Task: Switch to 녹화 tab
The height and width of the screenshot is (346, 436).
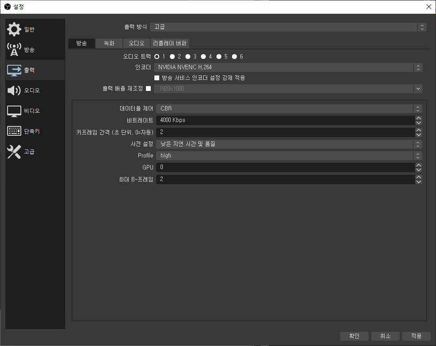Action: click(109, 43)
